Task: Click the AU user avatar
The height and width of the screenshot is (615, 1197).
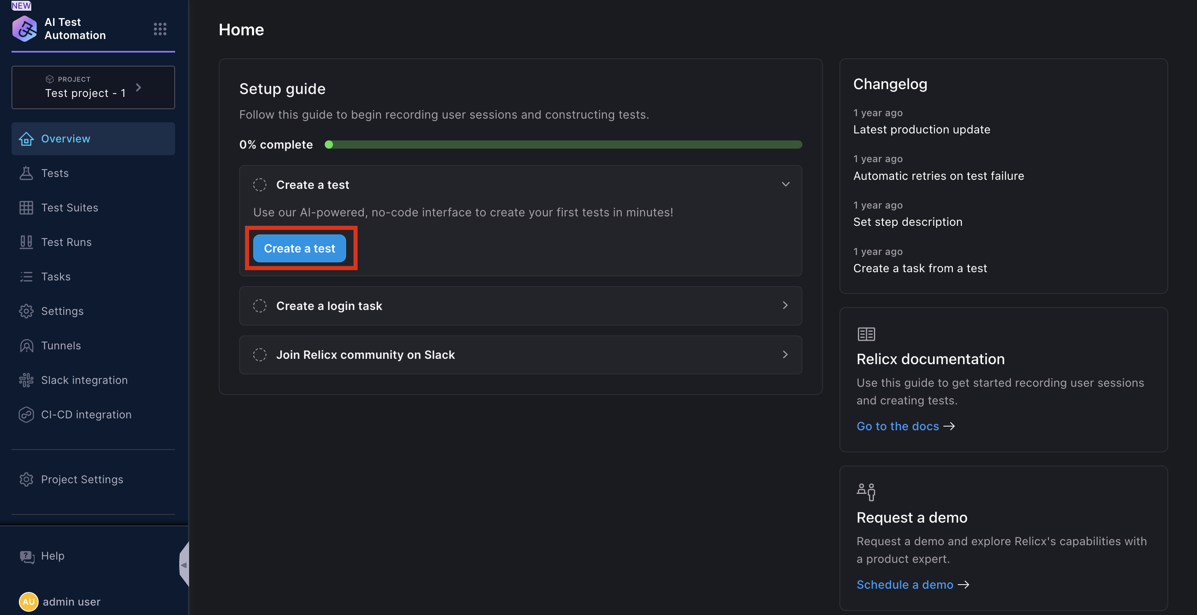Action: 28,601
